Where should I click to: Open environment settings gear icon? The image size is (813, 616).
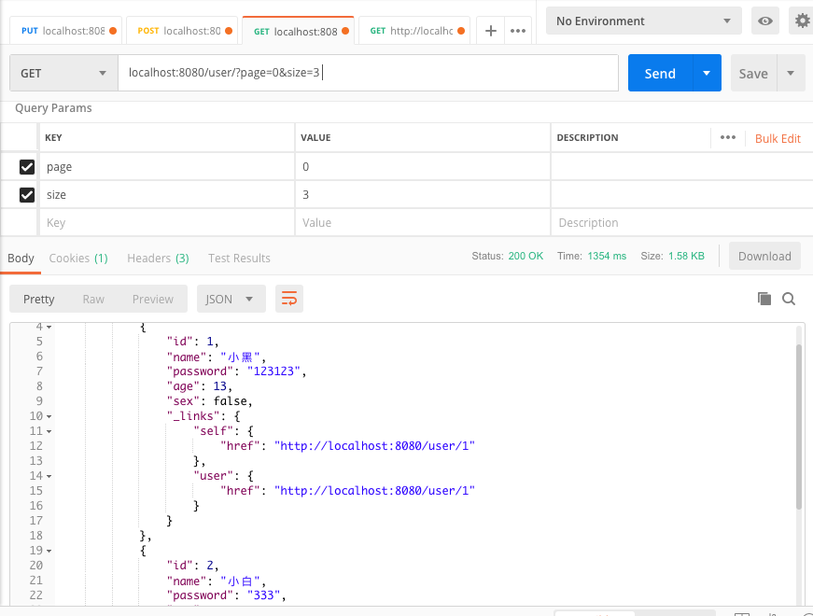[802, 21]
